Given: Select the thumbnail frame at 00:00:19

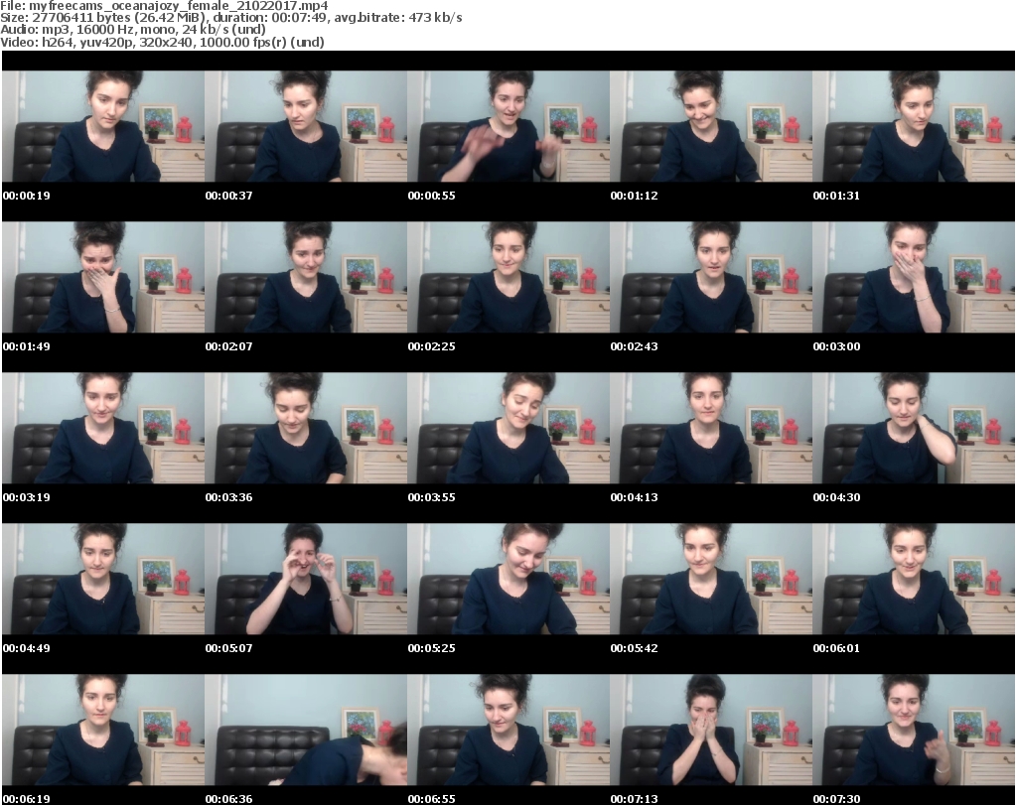Looking at the screenshot, I should [103, 126].
